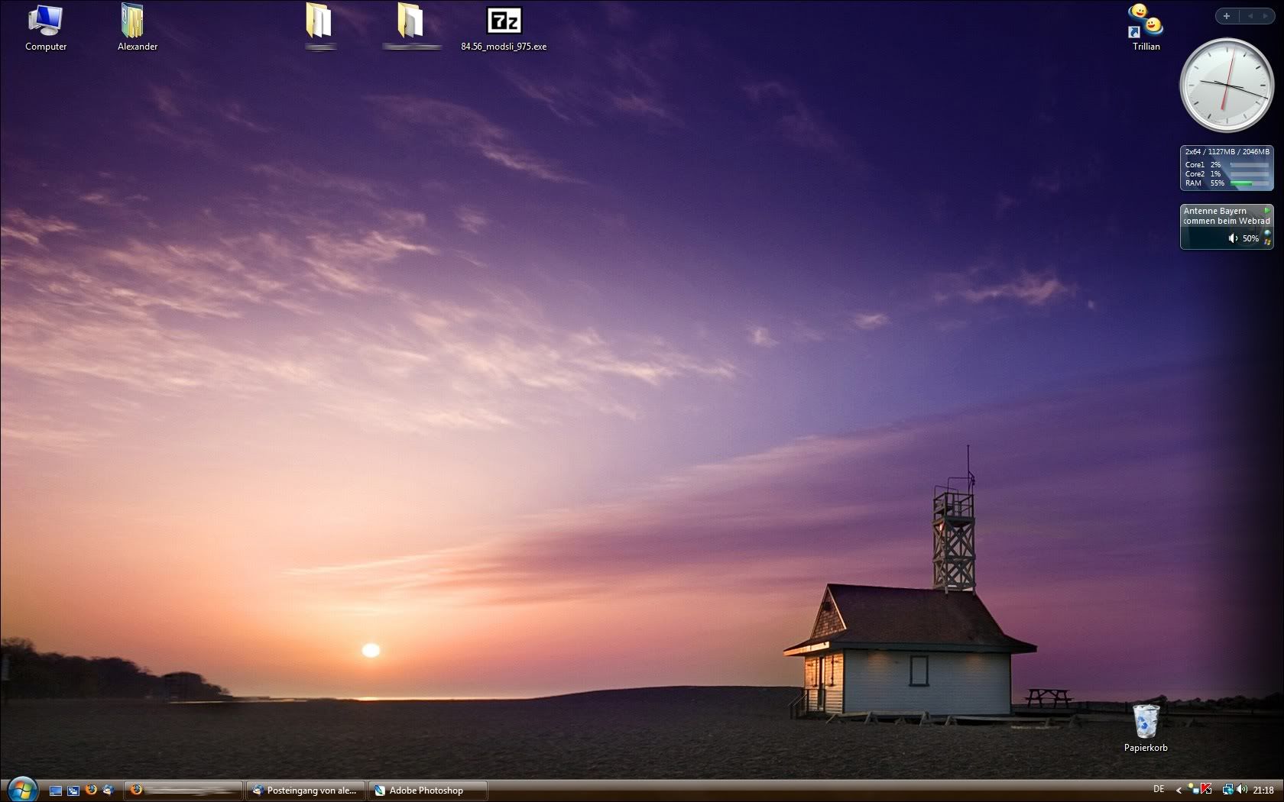The width and height of the screenshot is (1284, 802).
Task: Open the volume tray speaker icon
Action: [1241, 790]
